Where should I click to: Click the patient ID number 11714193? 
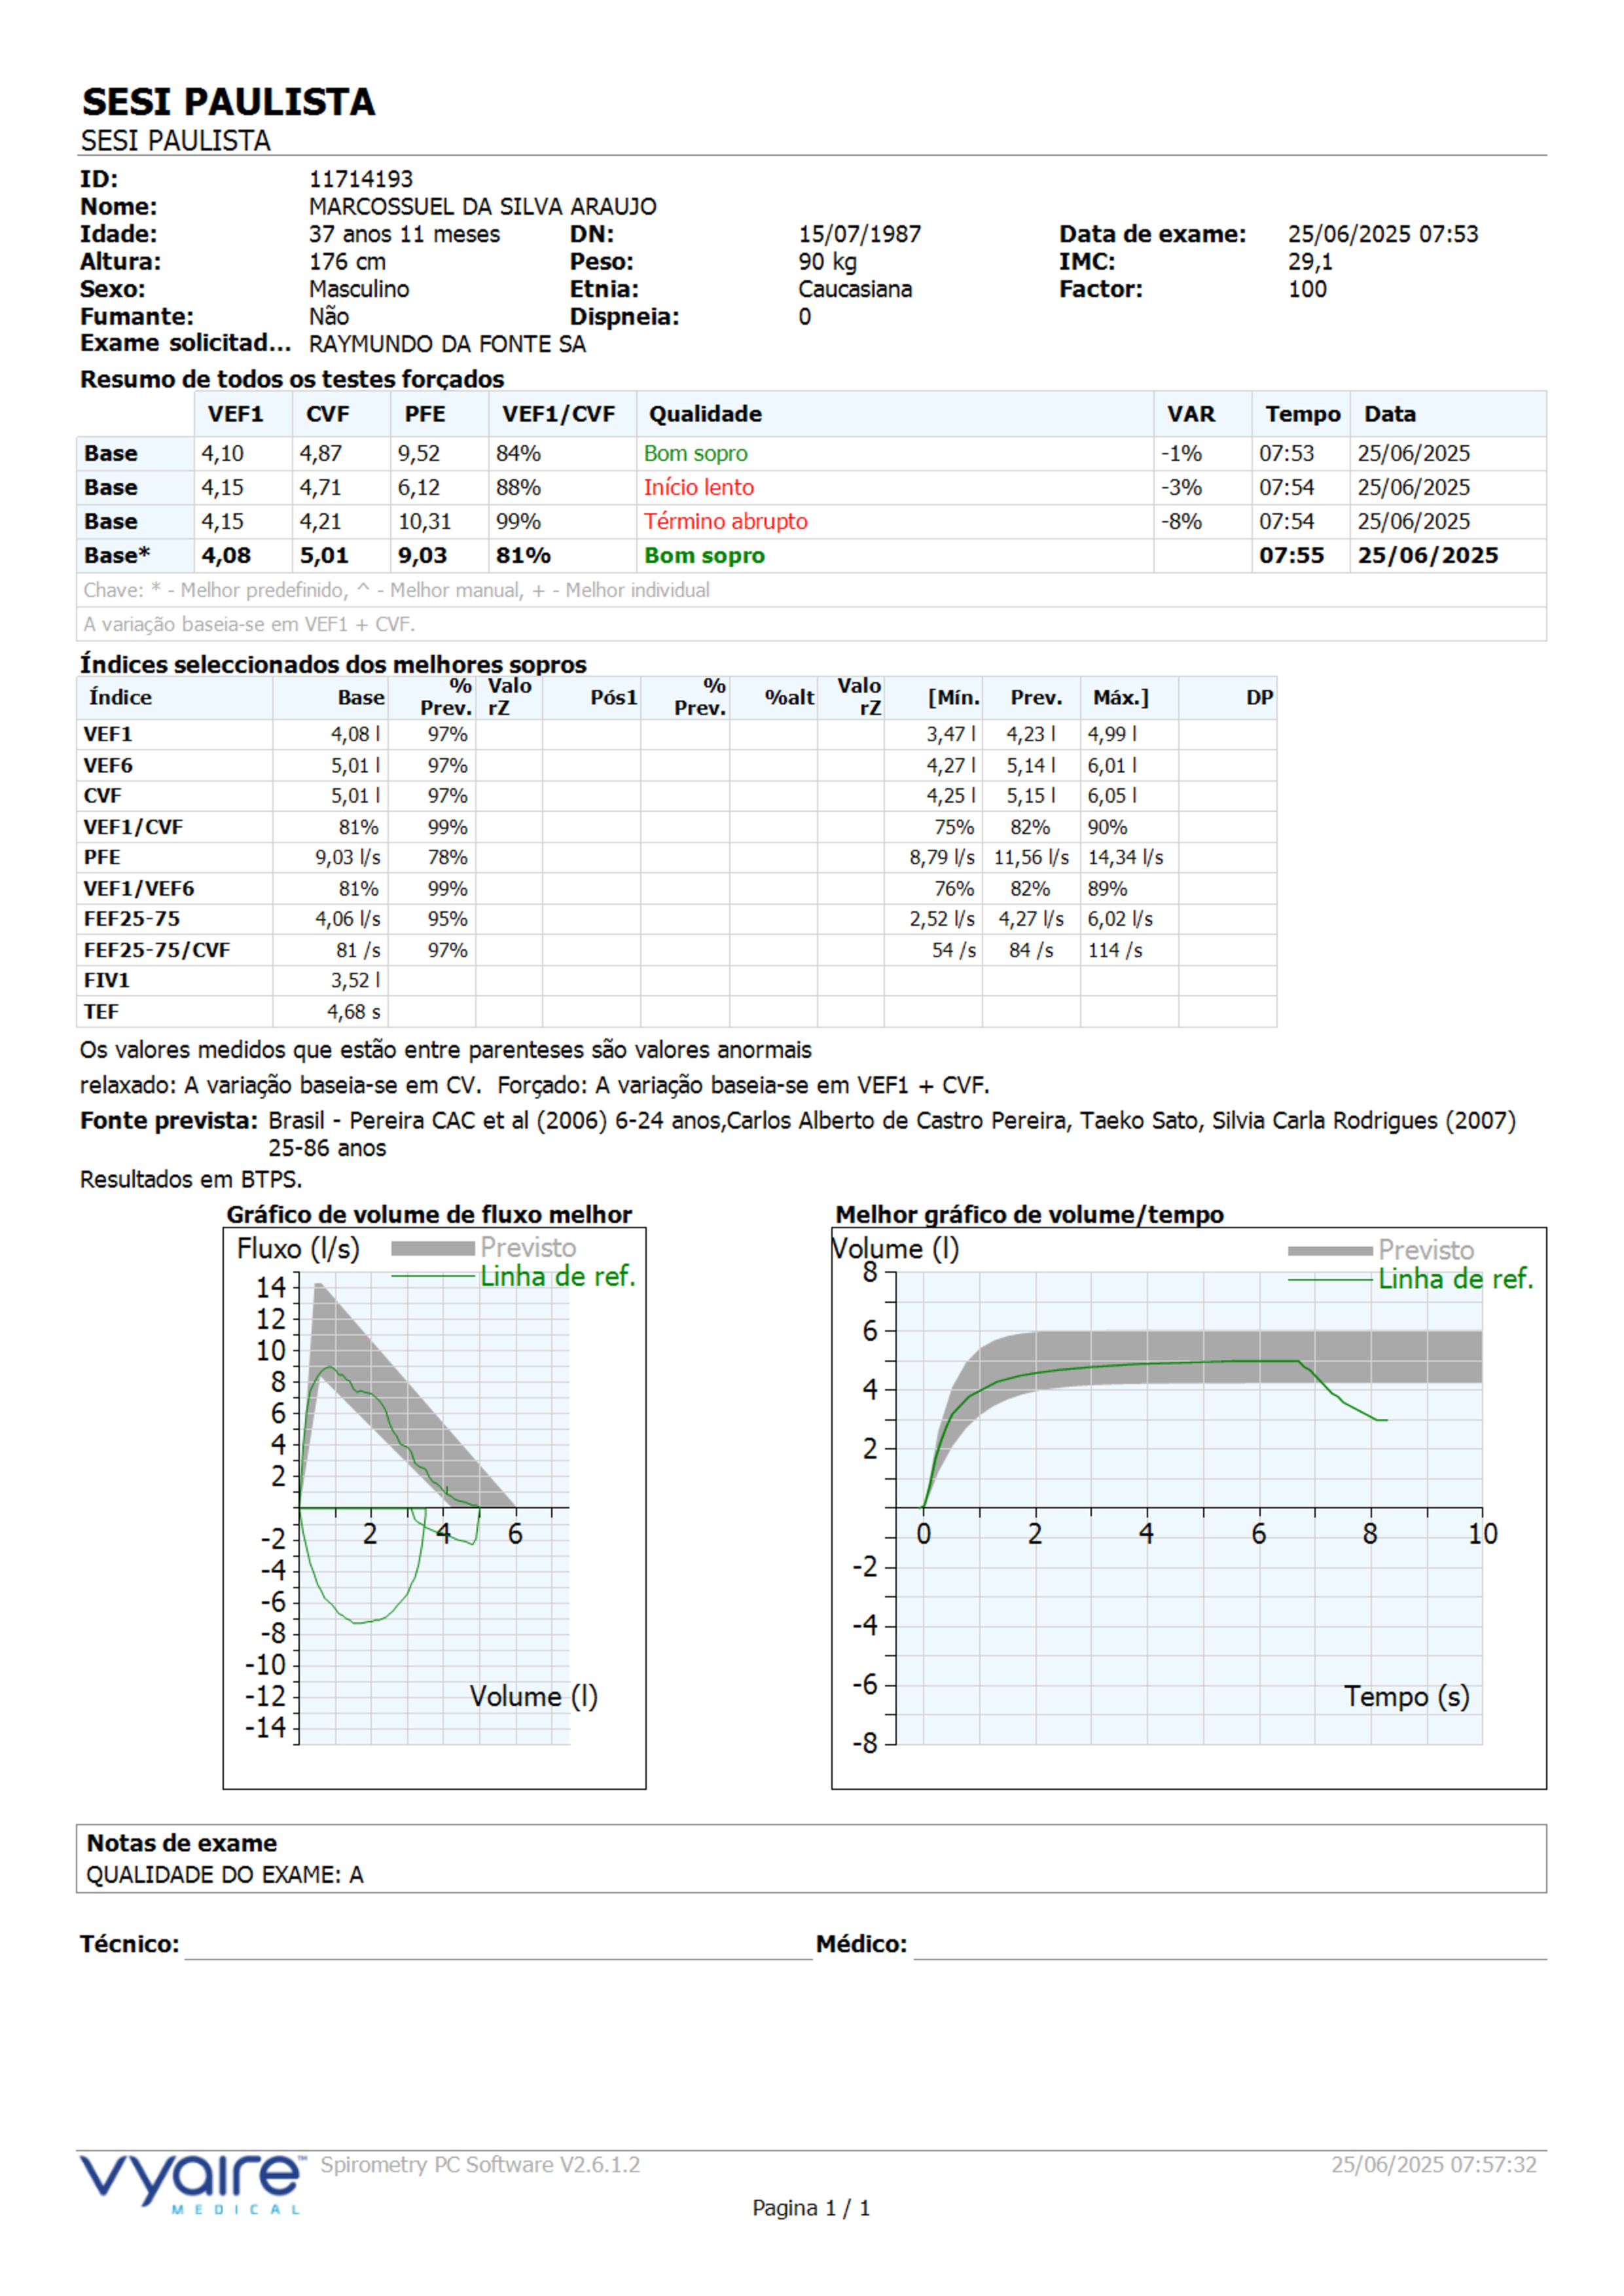coord(360,179)
